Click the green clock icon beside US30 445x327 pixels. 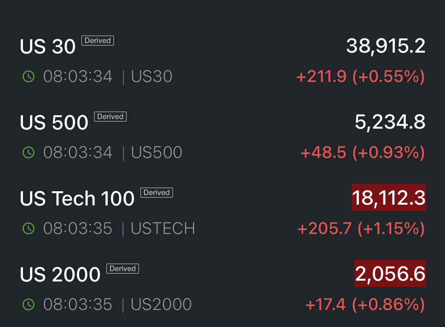tap(28, 76)
